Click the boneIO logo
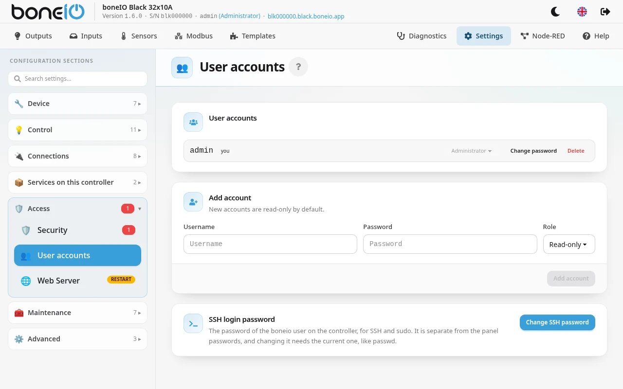Viewport: 623px width, 389px height. [48, 12]
